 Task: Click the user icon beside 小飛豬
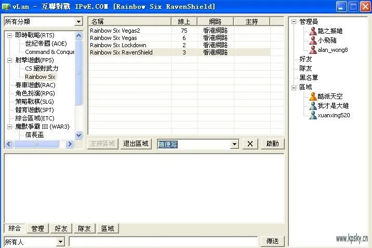[x=313, y=40]
